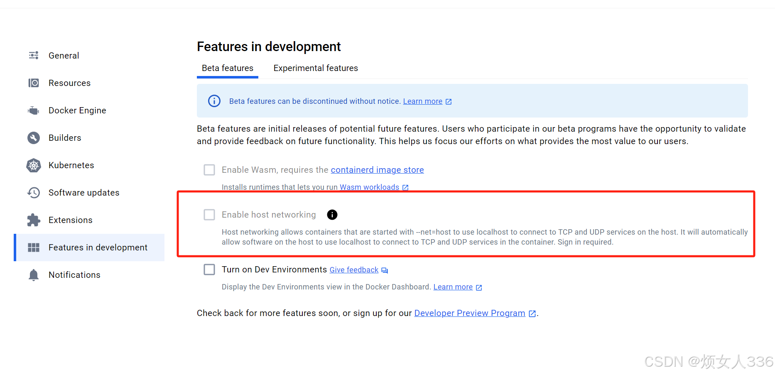775x375 pixels.
Task: Click the Docker Engine whale icon
Action: click(x=33, y=110)
